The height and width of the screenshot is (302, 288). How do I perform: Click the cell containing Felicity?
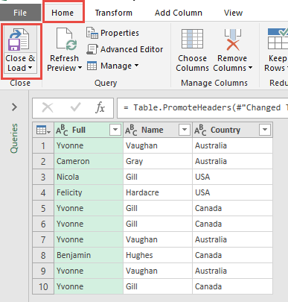(x=89, y=192)
